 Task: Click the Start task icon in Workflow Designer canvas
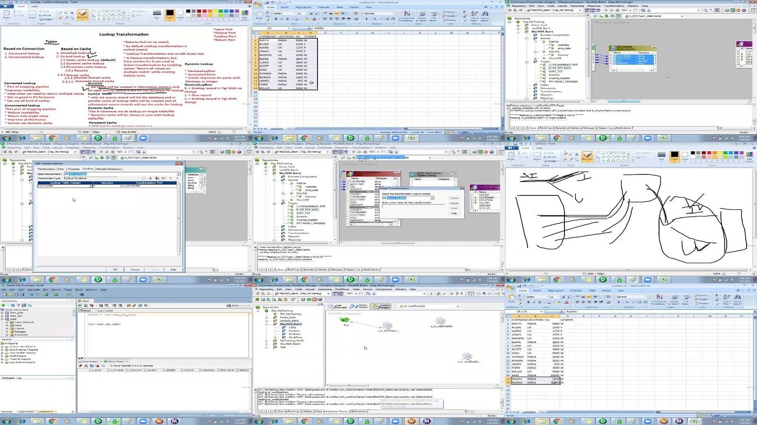[x=344, y=320]
